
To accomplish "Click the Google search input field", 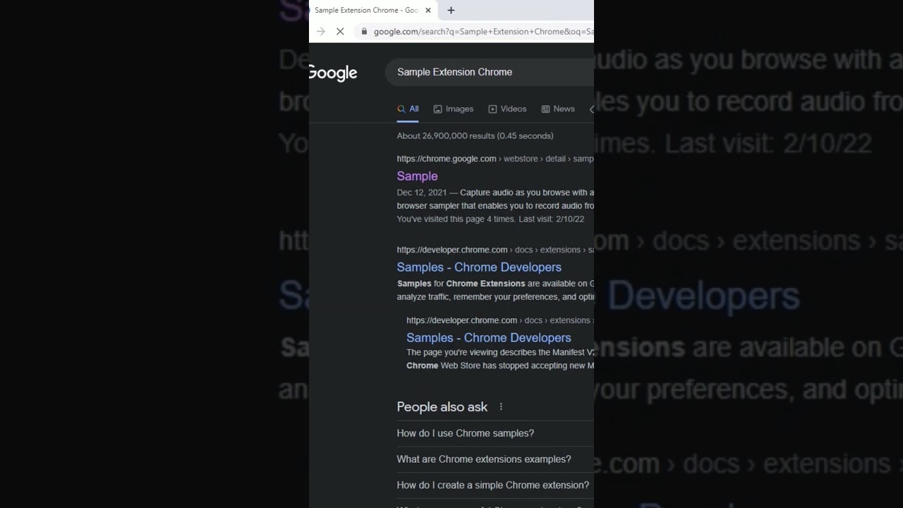I will tap(490, 72).
